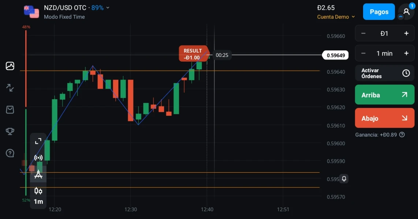Open drawing tools compass icon
This screenshot has width=418, height=219.
click(x=38, y=174)
